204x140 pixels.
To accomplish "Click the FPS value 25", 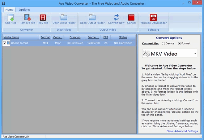I will coord(106,43).
